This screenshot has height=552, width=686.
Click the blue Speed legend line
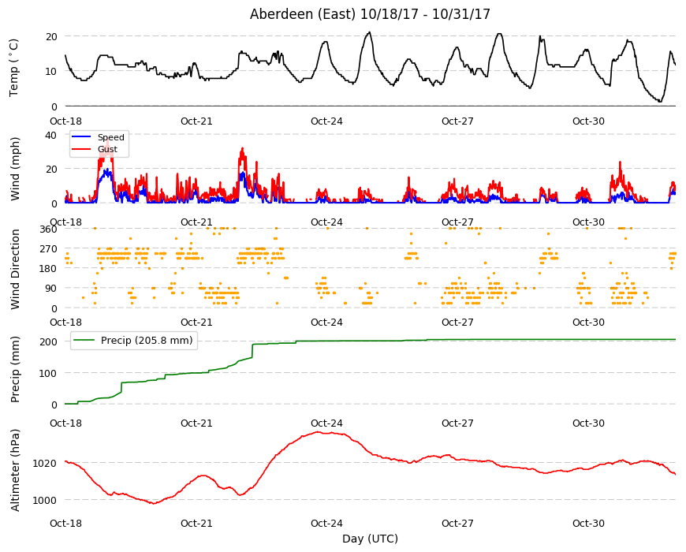pos(81,137)
